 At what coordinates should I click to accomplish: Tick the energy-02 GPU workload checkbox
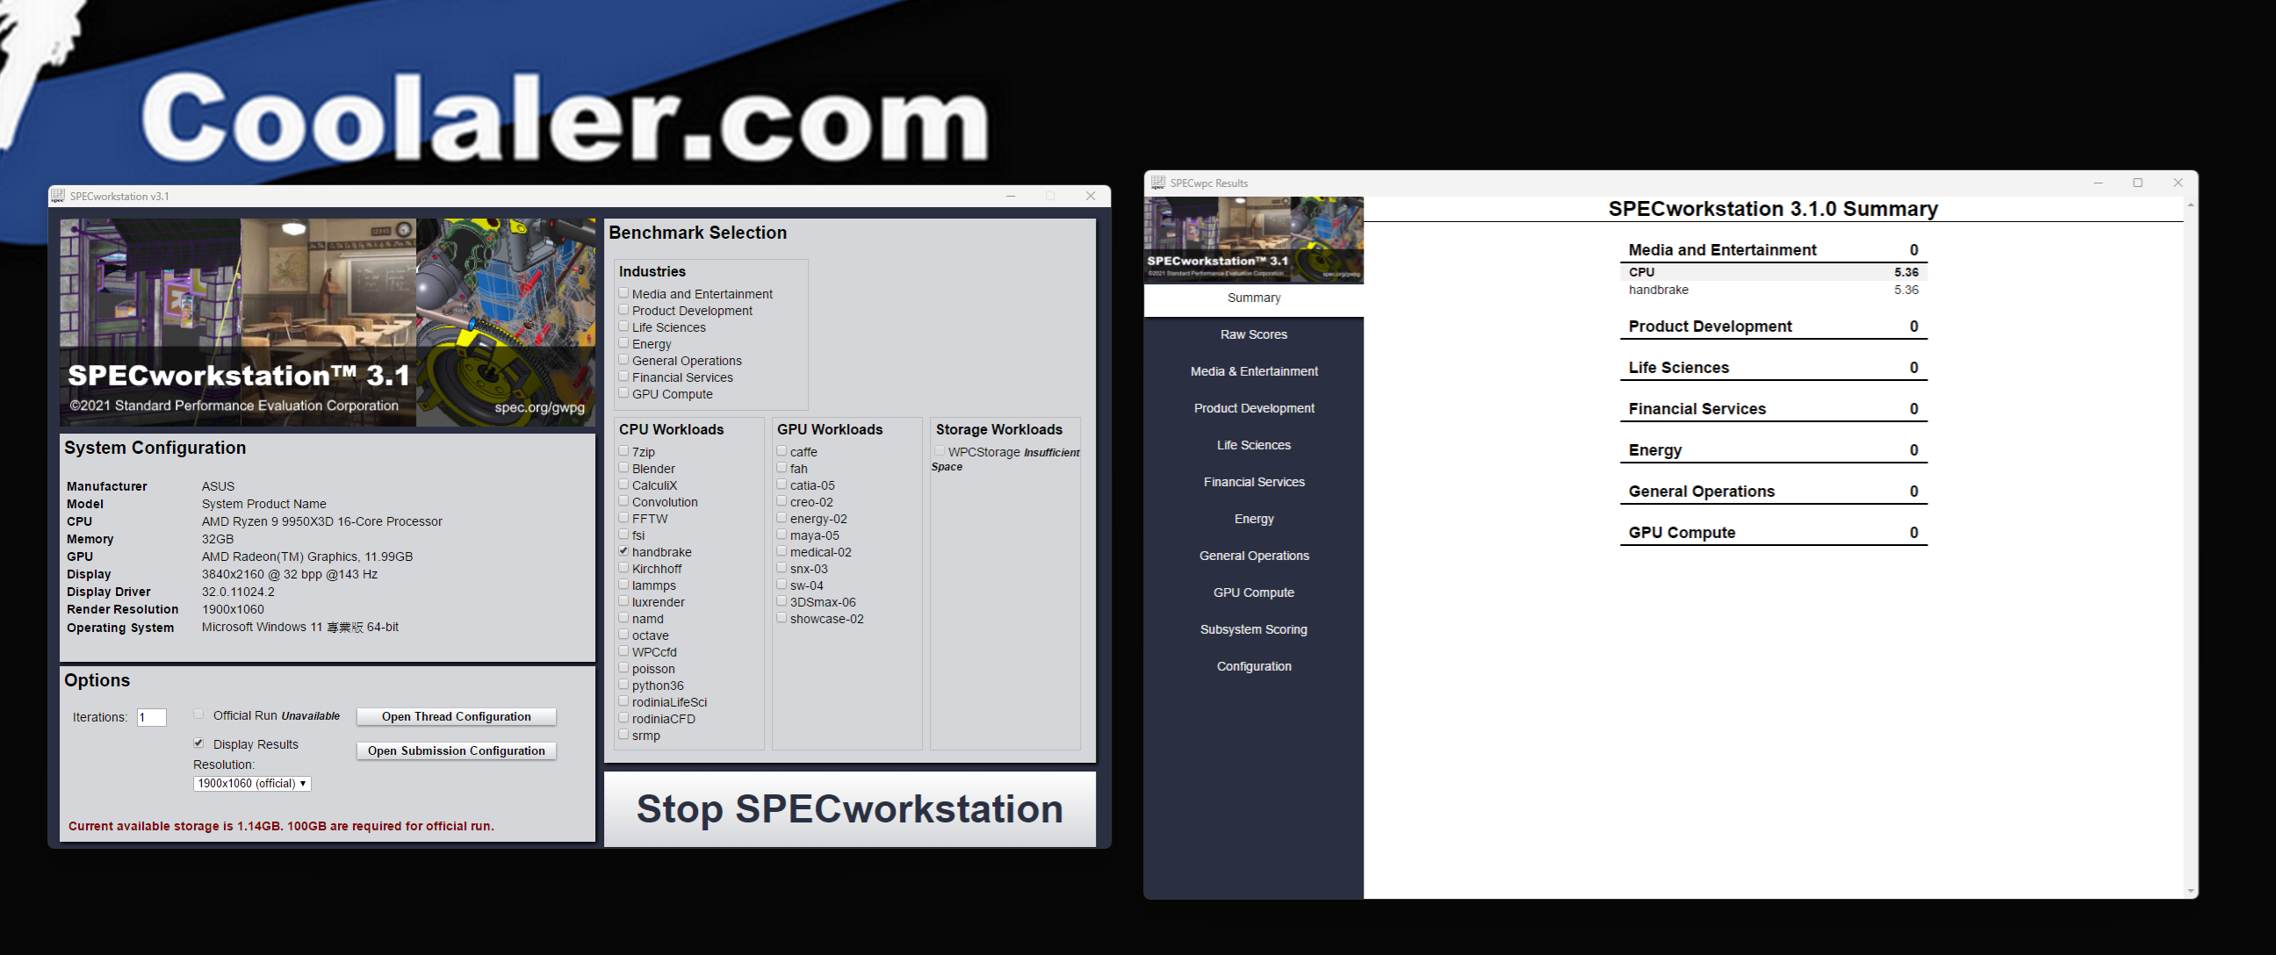pyautogui.click(x=781, y=519)
